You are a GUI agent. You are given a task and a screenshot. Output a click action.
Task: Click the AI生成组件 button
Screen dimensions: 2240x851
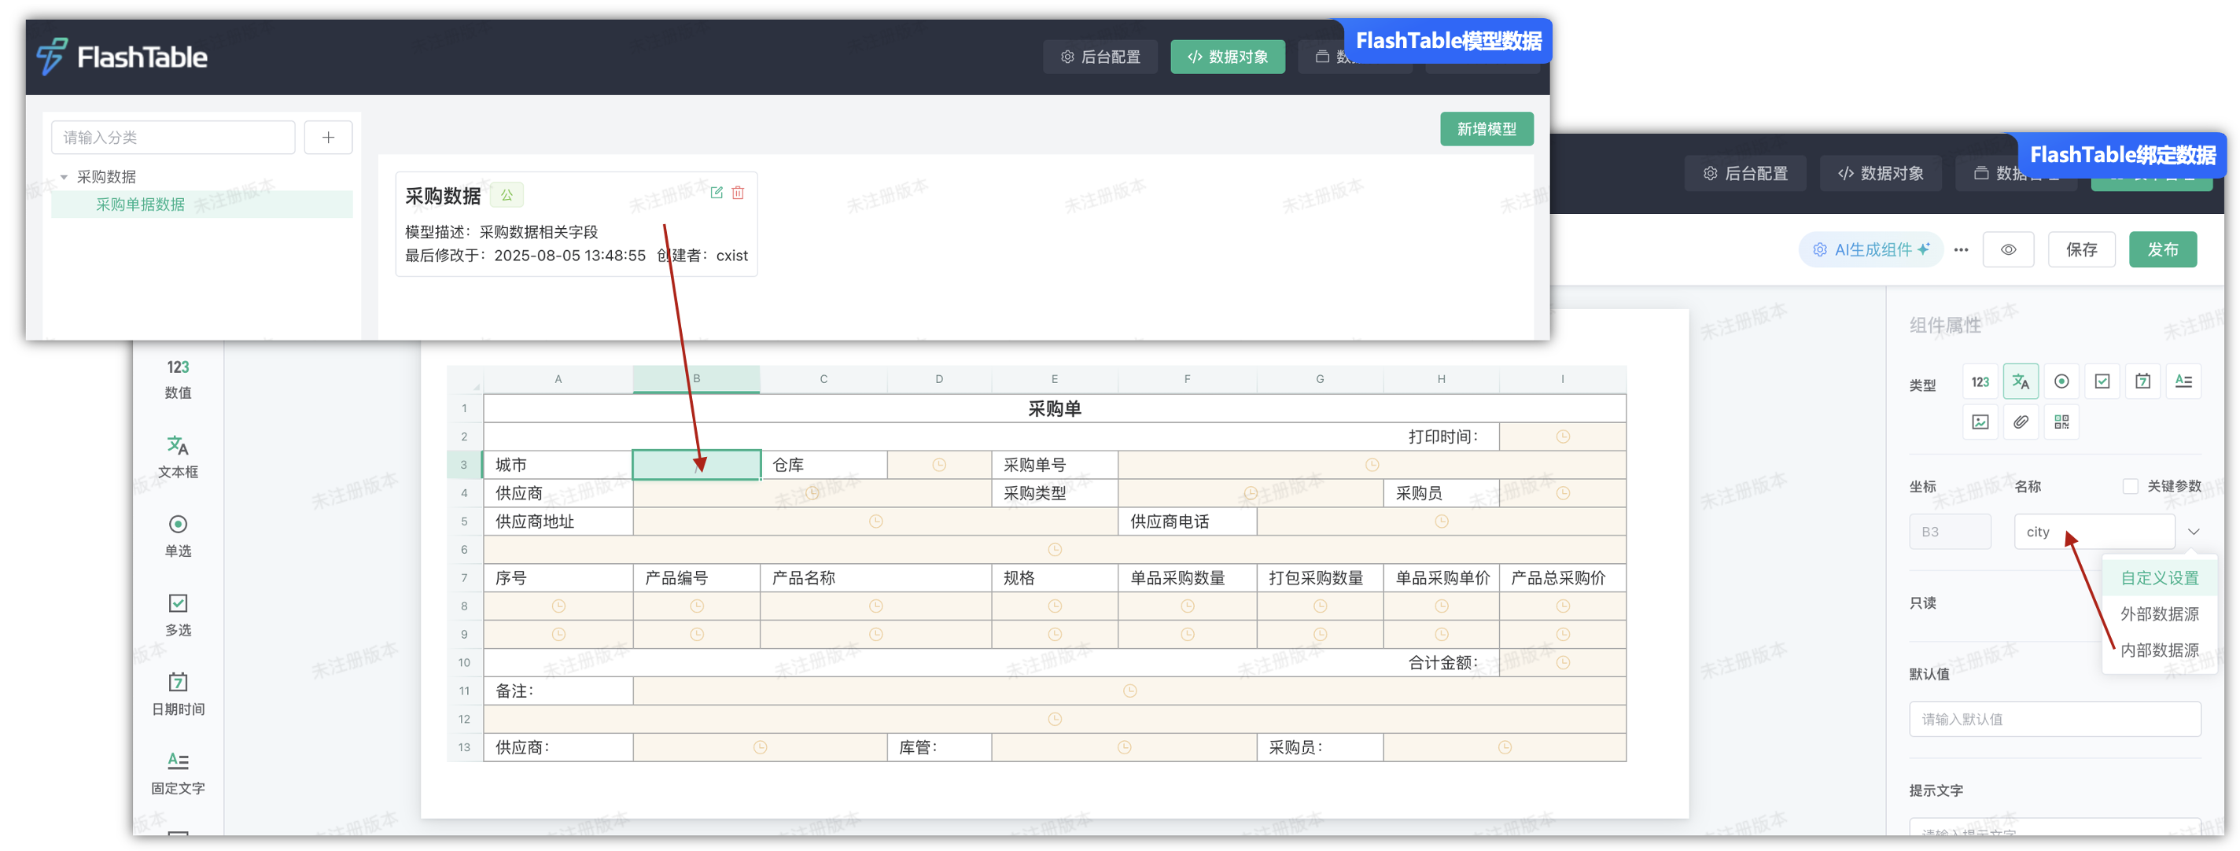pyautogui.click(x=1871, y=250)
